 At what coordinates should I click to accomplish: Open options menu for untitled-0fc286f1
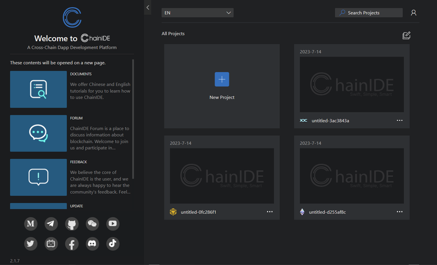point(270,212)
